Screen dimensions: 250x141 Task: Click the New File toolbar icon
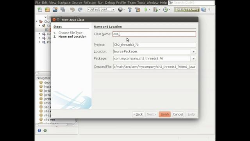[40, 9]
